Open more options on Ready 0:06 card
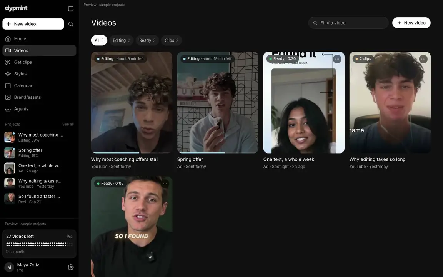Viewport: 443px width, 277px height. 165,184
